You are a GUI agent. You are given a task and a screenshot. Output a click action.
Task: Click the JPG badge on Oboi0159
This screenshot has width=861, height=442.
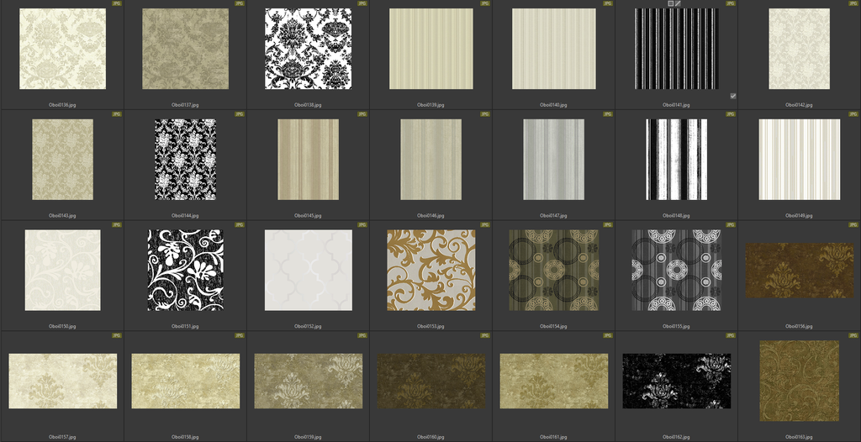362,334
